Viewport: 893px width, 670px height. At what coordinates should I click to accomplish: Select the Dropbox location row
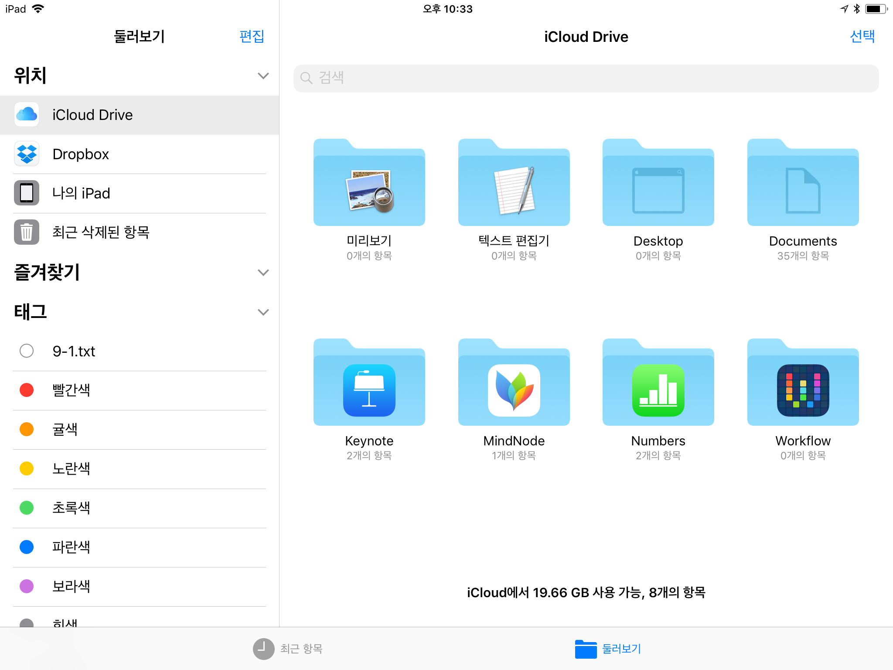click(140, 154)
